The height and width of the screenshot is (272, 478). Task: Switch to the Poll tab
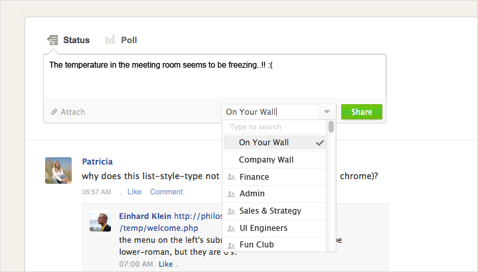(x=129, y=40)
